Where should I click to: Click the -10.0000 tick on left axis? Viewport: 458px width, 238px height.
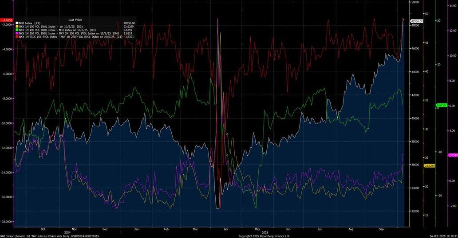pyautogui.click(x=7, y=123)
